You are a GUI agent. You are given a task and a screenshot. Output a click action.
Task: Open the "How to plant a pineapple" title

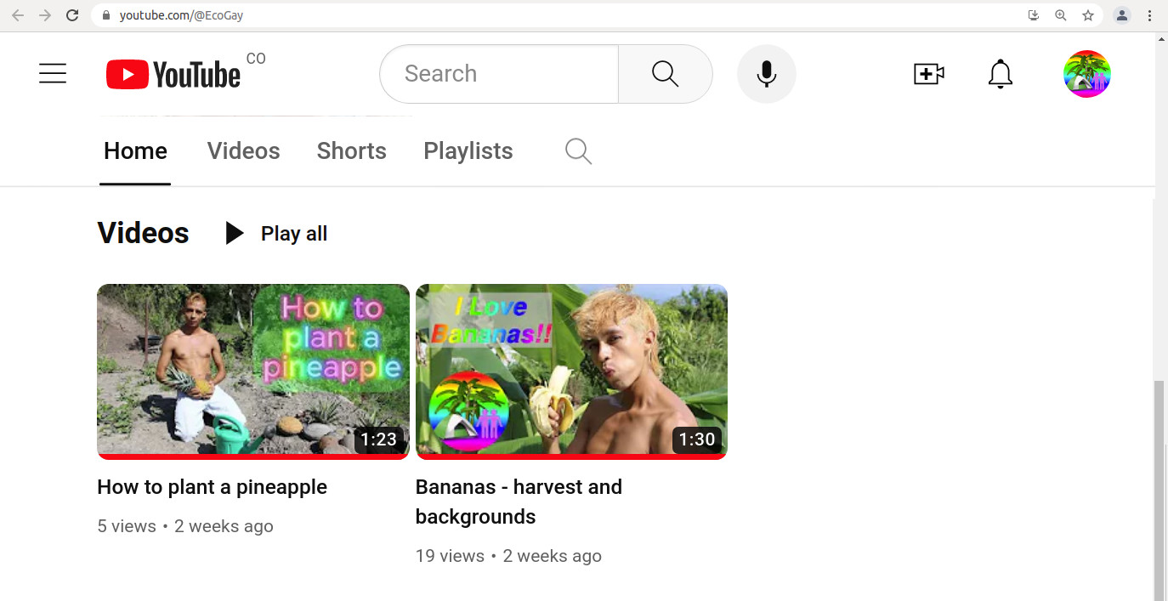(213, 487)
